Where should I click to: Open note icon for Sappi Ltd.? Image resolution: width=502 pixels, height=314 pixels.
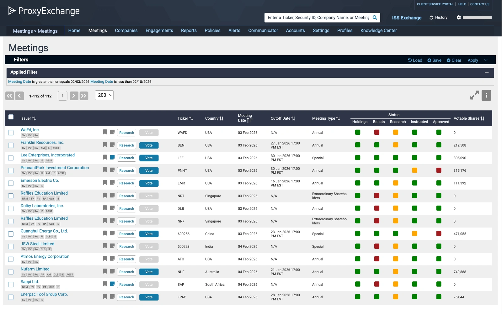click(112, 284)
